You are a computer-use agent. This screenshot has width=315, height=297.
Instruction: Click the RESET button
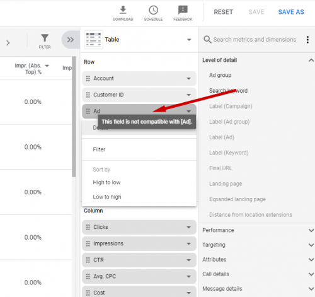click(x=223, y=12)
